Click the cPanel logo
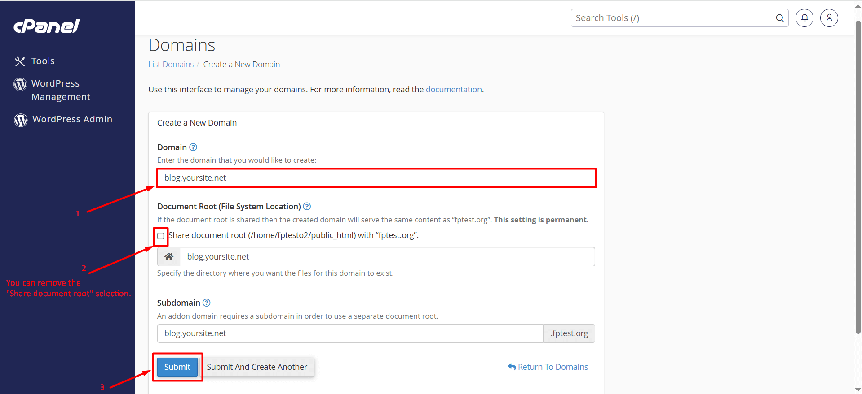 (x=47, y=26)
